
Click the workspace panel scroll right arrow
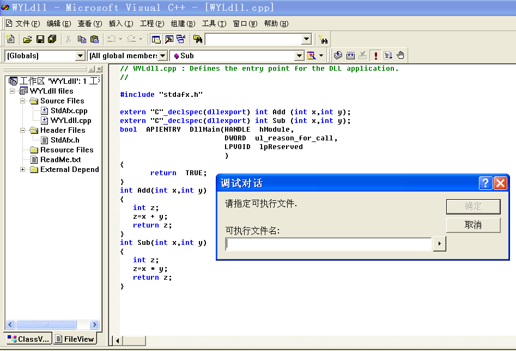click(94, 325)
